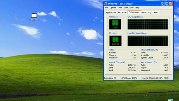Screen dimensions: 179x101
Task: Switch to the Networking tab
Action: (x=146, y=12)
